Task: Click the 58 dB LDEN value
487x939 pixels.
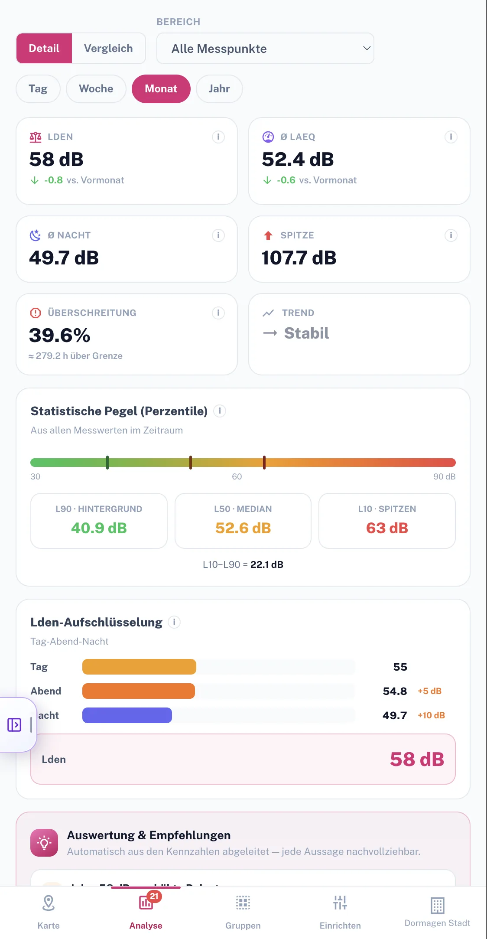Action: (56, 160)
